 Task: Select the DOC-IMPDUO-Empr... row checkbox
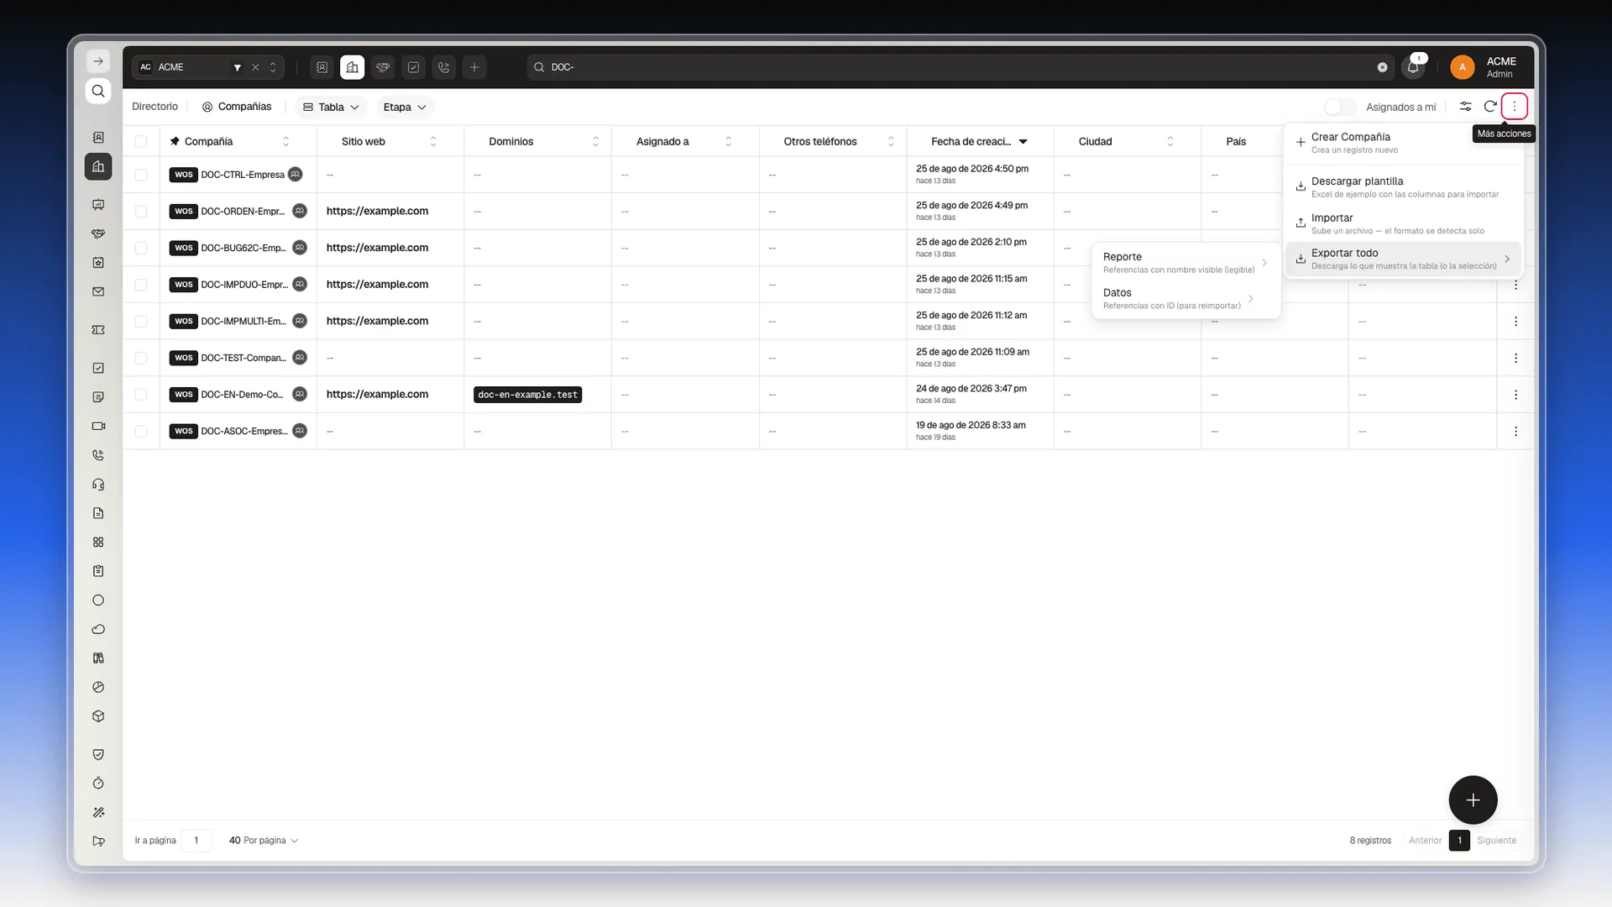[x=141, y=285]
